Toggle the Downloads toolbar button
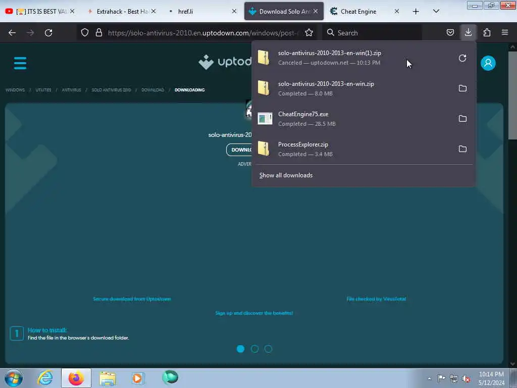The image size is (517, 388). [x=468, y=32]
